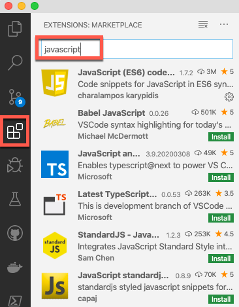Click the JavaScript standardjs snippets Js icon
This screenshot has width=239, height=307.
(55, 286)
